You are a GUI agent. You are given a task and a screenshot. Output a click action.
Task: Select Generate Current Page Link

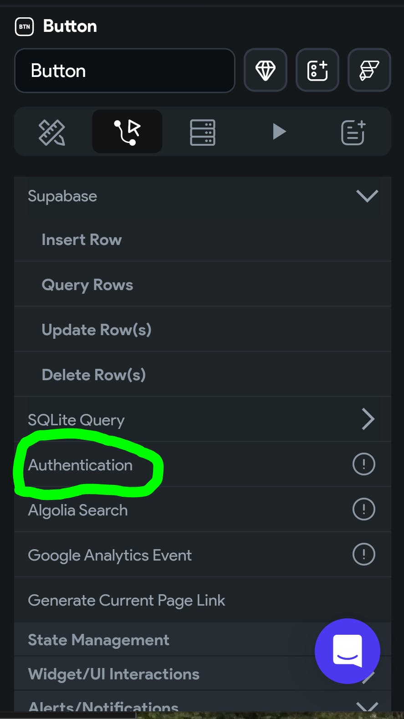(x=203, y=600)
